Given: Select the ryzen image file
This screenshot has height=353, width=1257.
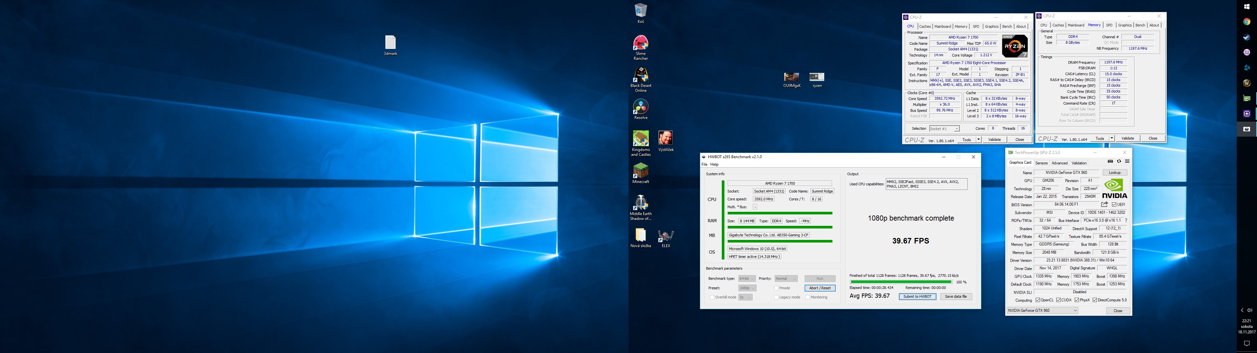Looking at the screenshot, I should coord(817,80).
